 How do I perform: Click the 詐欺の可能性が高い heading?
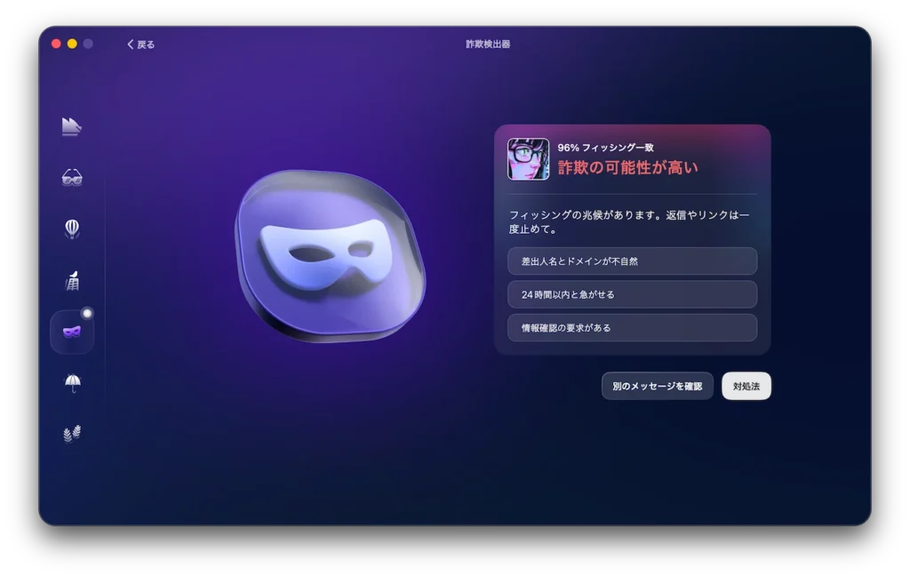627,168
